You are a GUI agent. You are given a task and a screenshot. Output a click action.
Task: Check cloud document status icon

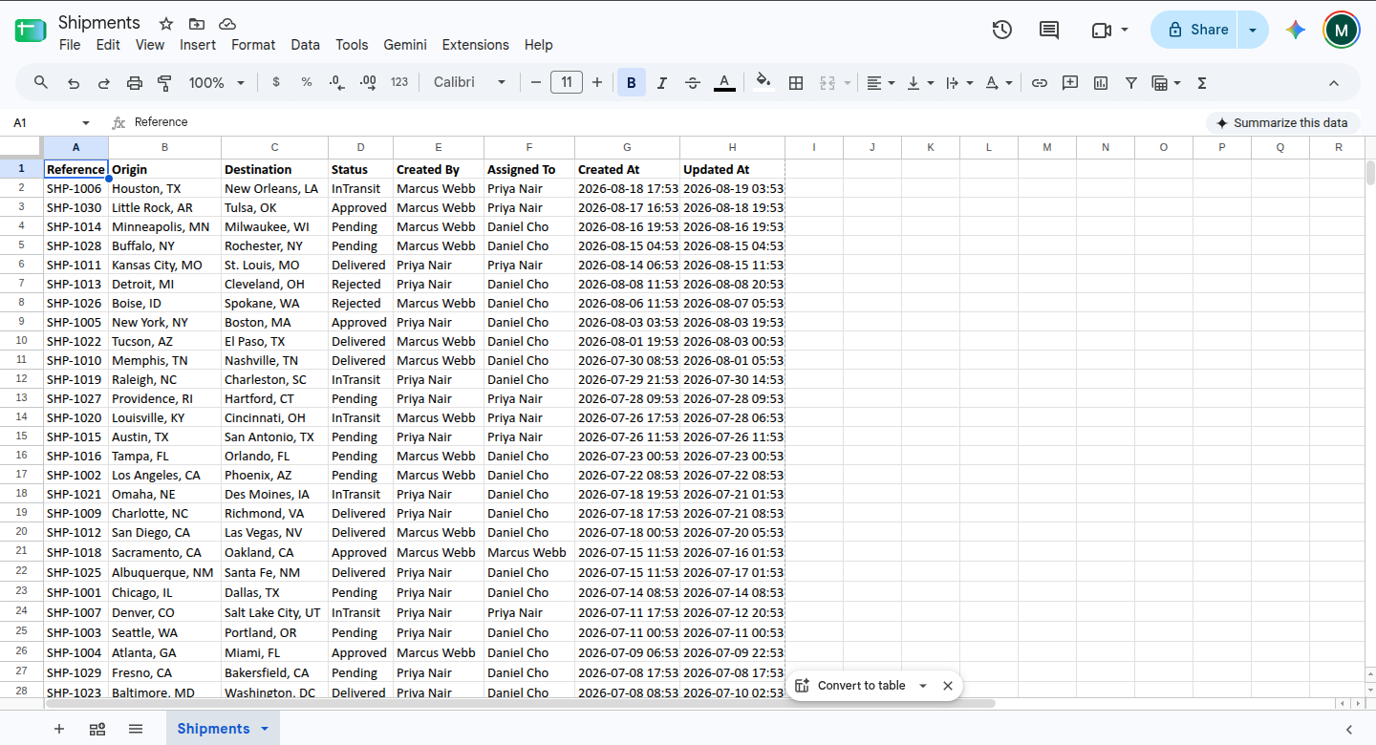click(x=227, y=24)
